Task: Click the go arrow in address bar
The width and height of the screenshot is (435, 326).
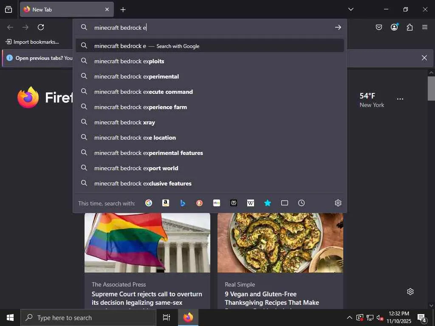Action: 338,27
